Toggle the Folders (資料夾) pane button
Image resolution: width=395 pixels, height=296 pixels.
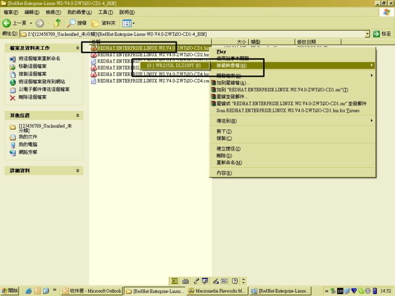pyautogui.click(x=104, y=23)
